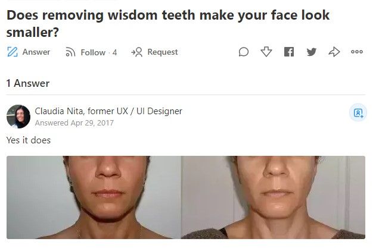Click the follow-author icon beside the answer
379x248 pixels.
click(x=358, y=112)
